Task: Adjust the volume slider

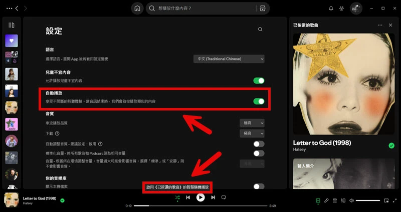Action: tap(368, 201)
